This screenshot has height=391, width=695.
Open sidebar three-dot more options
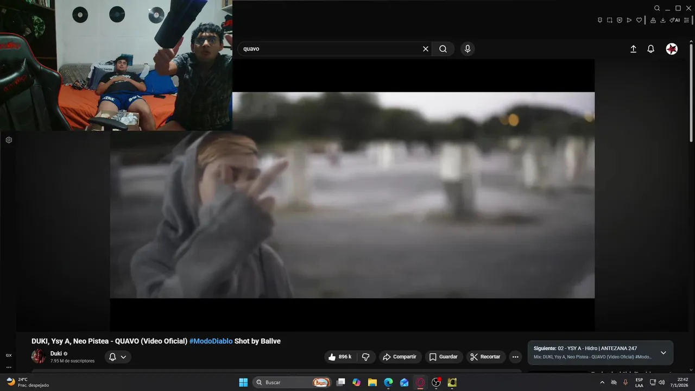pos(9,367)
